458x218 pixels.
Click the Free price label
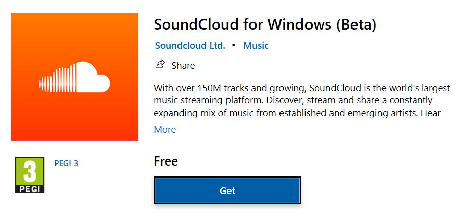pos(166,161)
